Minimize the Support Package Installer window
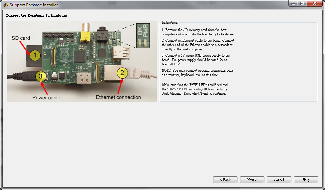The height and width of the screenshot is (190, 325). [x=293, y=4]
